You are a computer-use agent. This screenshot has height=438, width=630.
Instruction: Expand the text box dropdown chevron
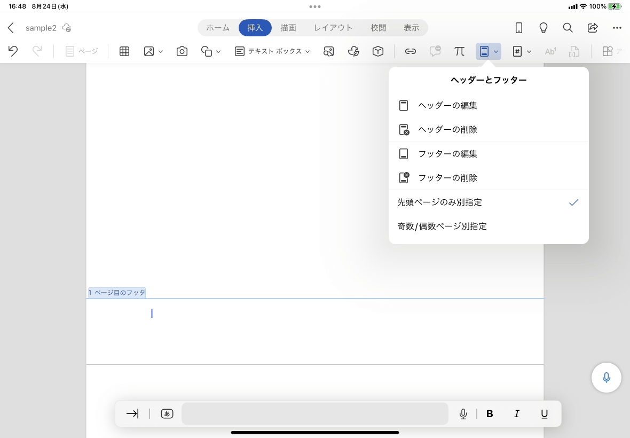(x=308, y=51)
